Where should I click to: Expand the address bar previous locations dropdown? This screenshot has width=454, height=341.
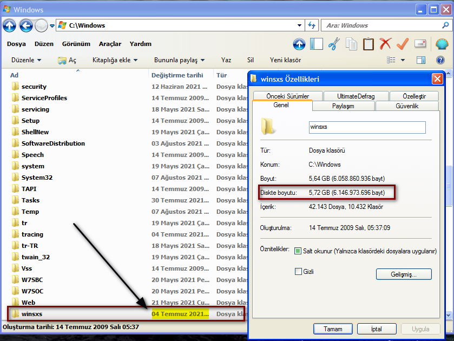pos(300,25)
